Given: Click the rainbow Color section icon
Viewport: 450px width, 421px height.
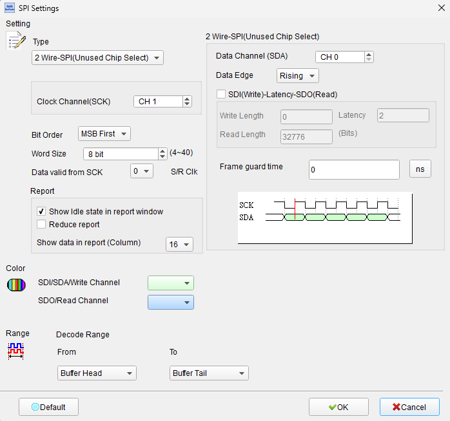Looking at the screenshot, I should point(16,285).
